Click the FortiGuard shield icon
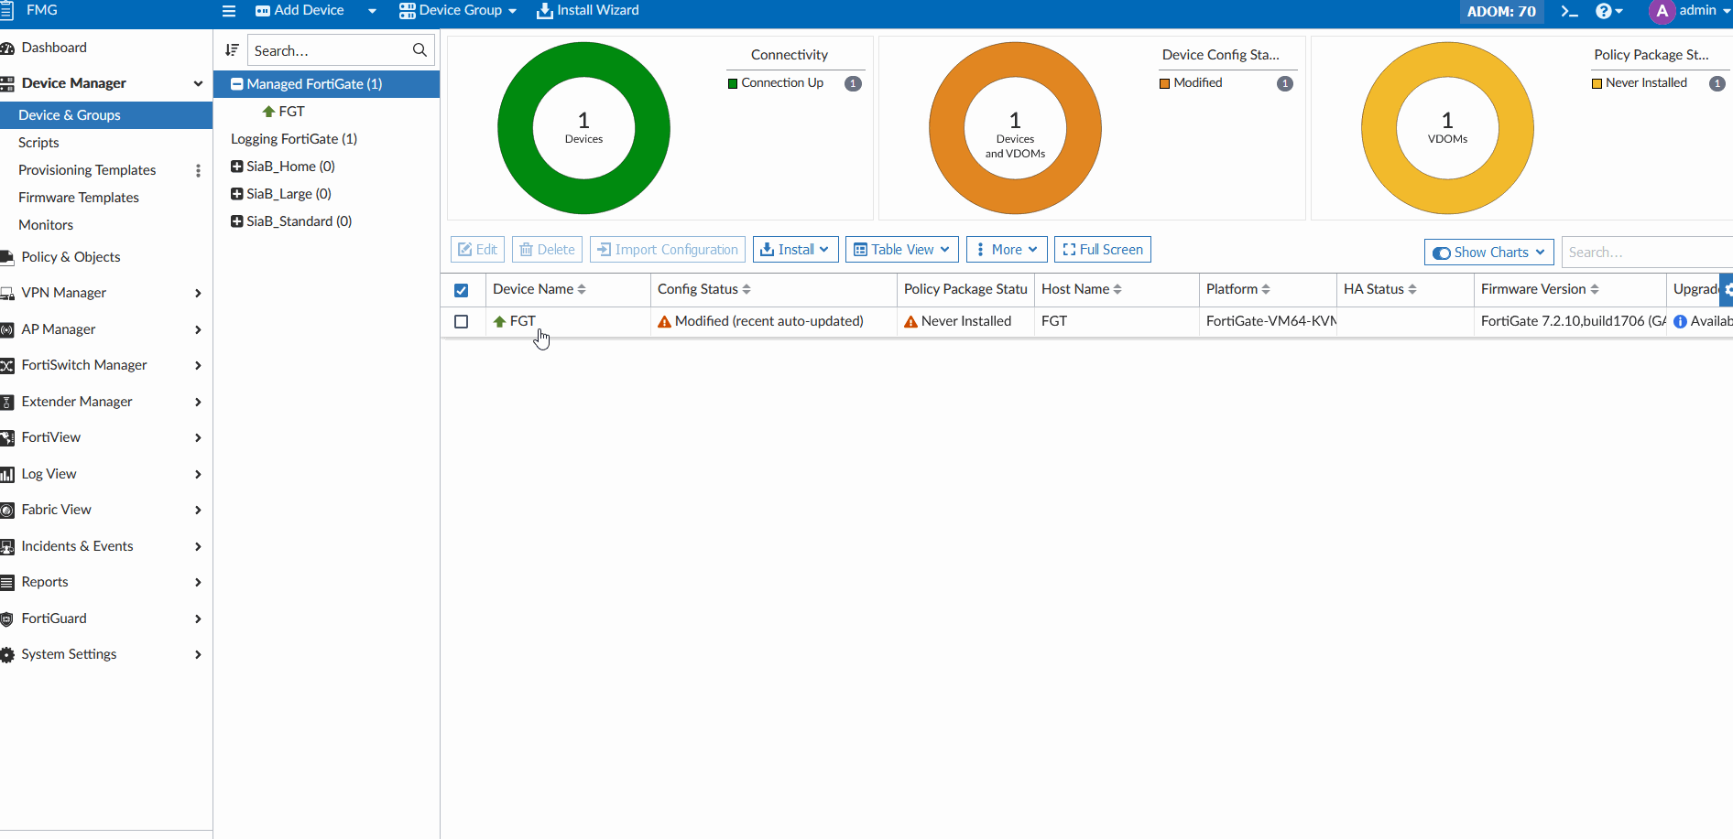This screenshot has height=839, width=1733. pos(7,618)
